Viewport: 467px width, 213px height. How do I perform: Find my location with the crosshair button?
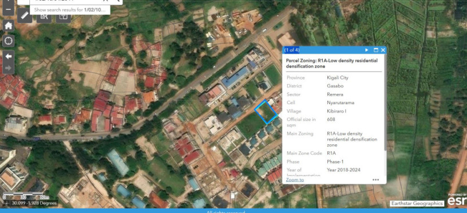click(9, 41)
